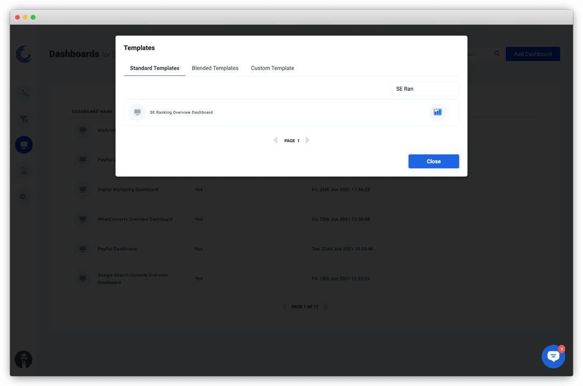
Task: Go to next page of dashboards list
Action: pos(326,307)
